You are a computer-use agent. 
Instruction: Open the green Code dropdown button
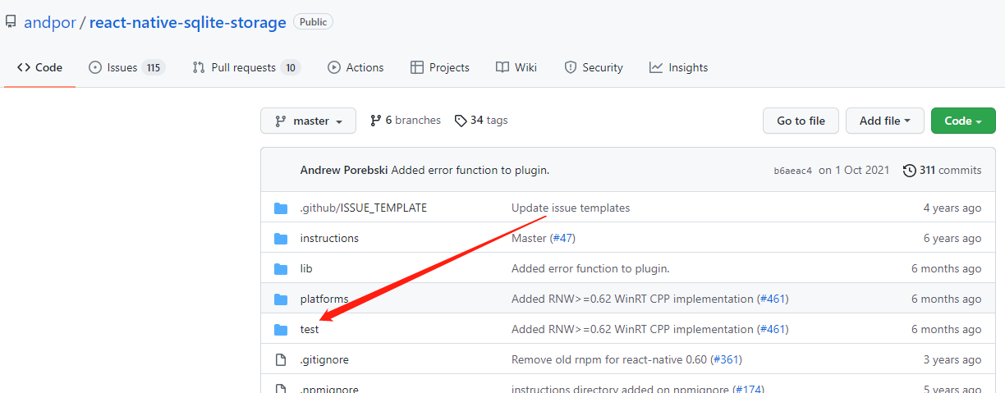(963, 121)
